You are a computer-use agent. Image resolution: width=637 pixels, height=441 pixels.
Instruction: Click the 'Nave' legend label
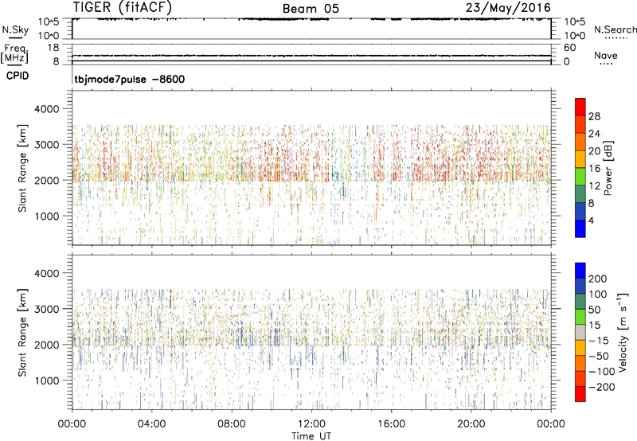point(606,55)
